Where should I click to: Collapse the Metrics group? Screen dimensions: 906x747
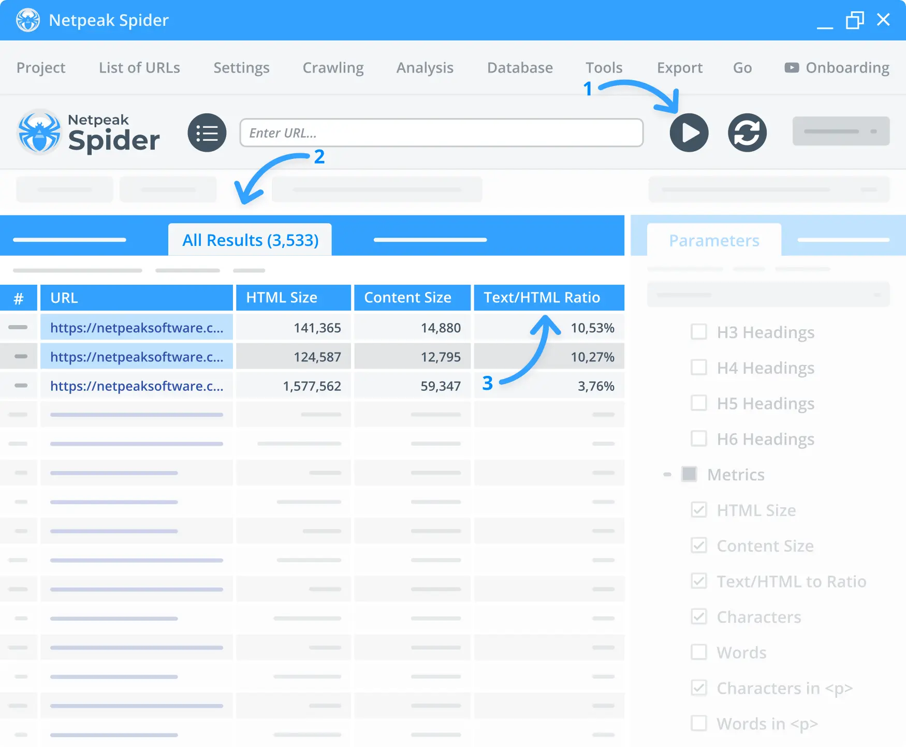click(x=667, y=474)
